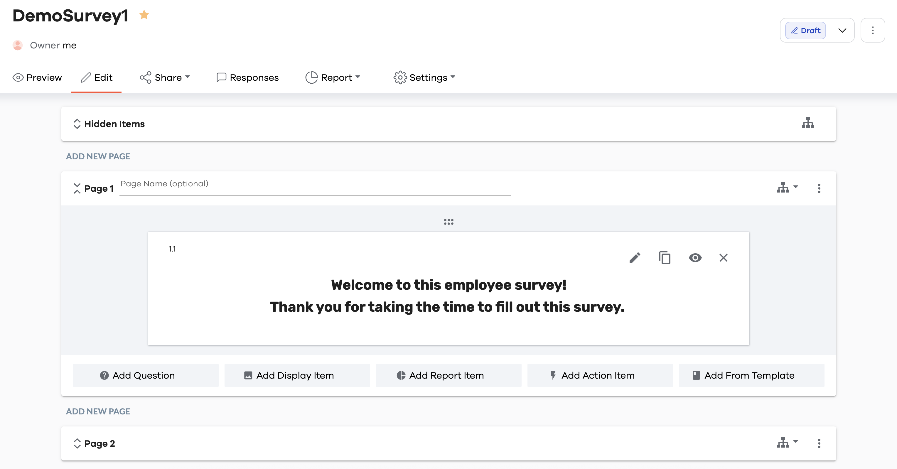The image size is (897, 469).
Task: Toggle item 1.1 visibility via the eye icon
Action: [x=695, y=258]
